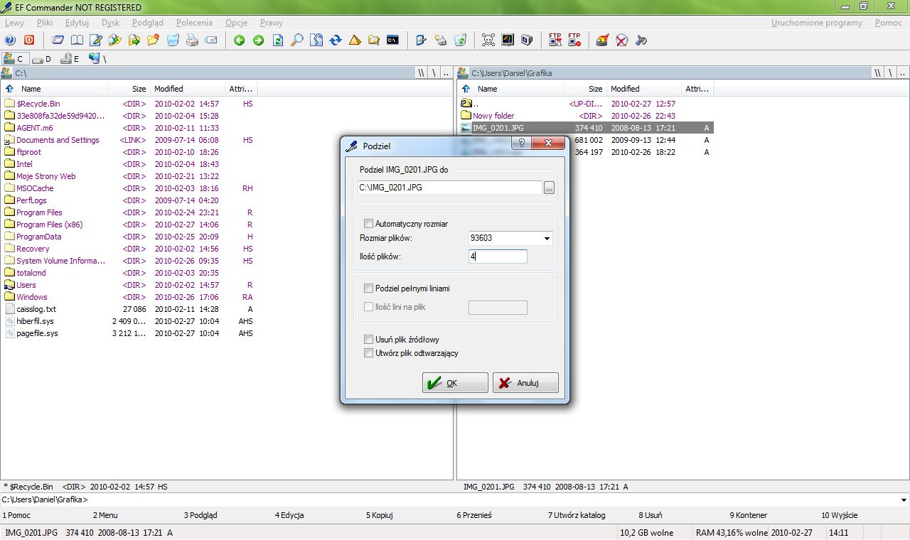The width and height of the screenshot is (910, 540).
Task: Select the Program Files (x86) folder row
Action: (x=129, y=225)
